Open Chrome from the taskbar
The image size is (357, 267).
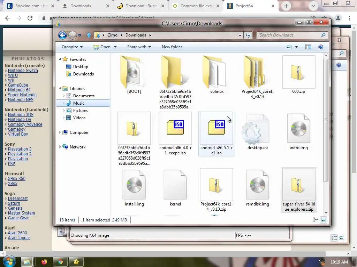click(x=60, y=262)
